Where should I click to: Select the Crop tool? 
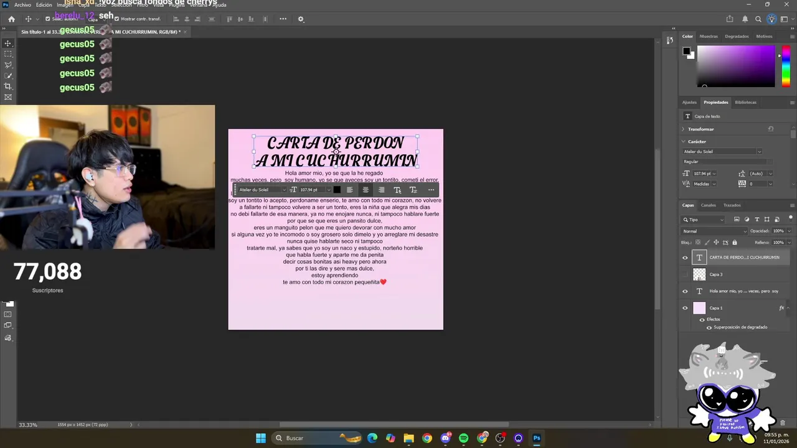8,86
